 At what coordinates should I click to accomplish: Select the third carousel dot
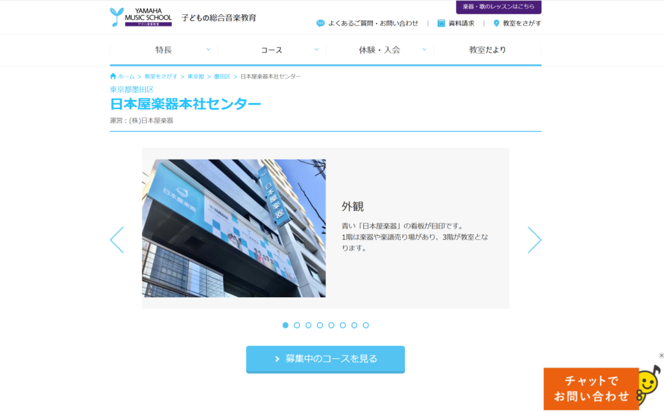point(308,325)
